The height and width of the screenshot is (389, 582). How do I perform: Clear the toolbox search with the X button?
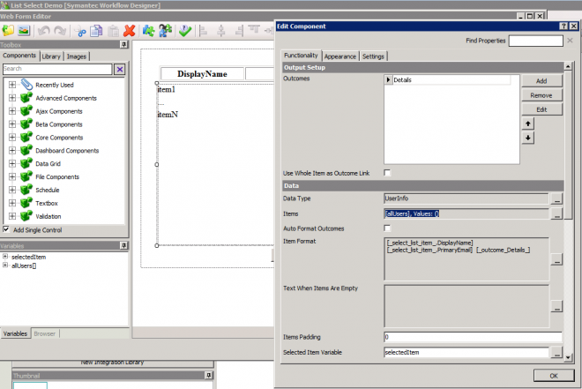coord(120,69)
